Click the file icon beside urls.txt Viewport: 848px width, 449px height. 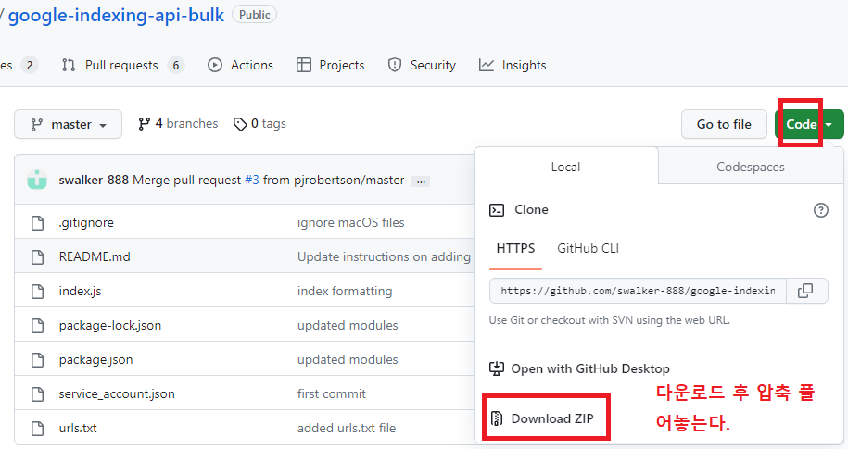[37, 429]
